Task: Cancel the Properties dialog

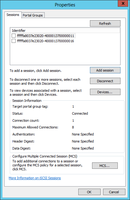Action: (x=114, y=192)
